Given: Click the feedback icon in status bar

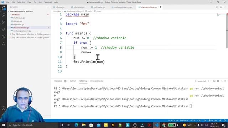Looking at the screenshot, I should [221, 121].
